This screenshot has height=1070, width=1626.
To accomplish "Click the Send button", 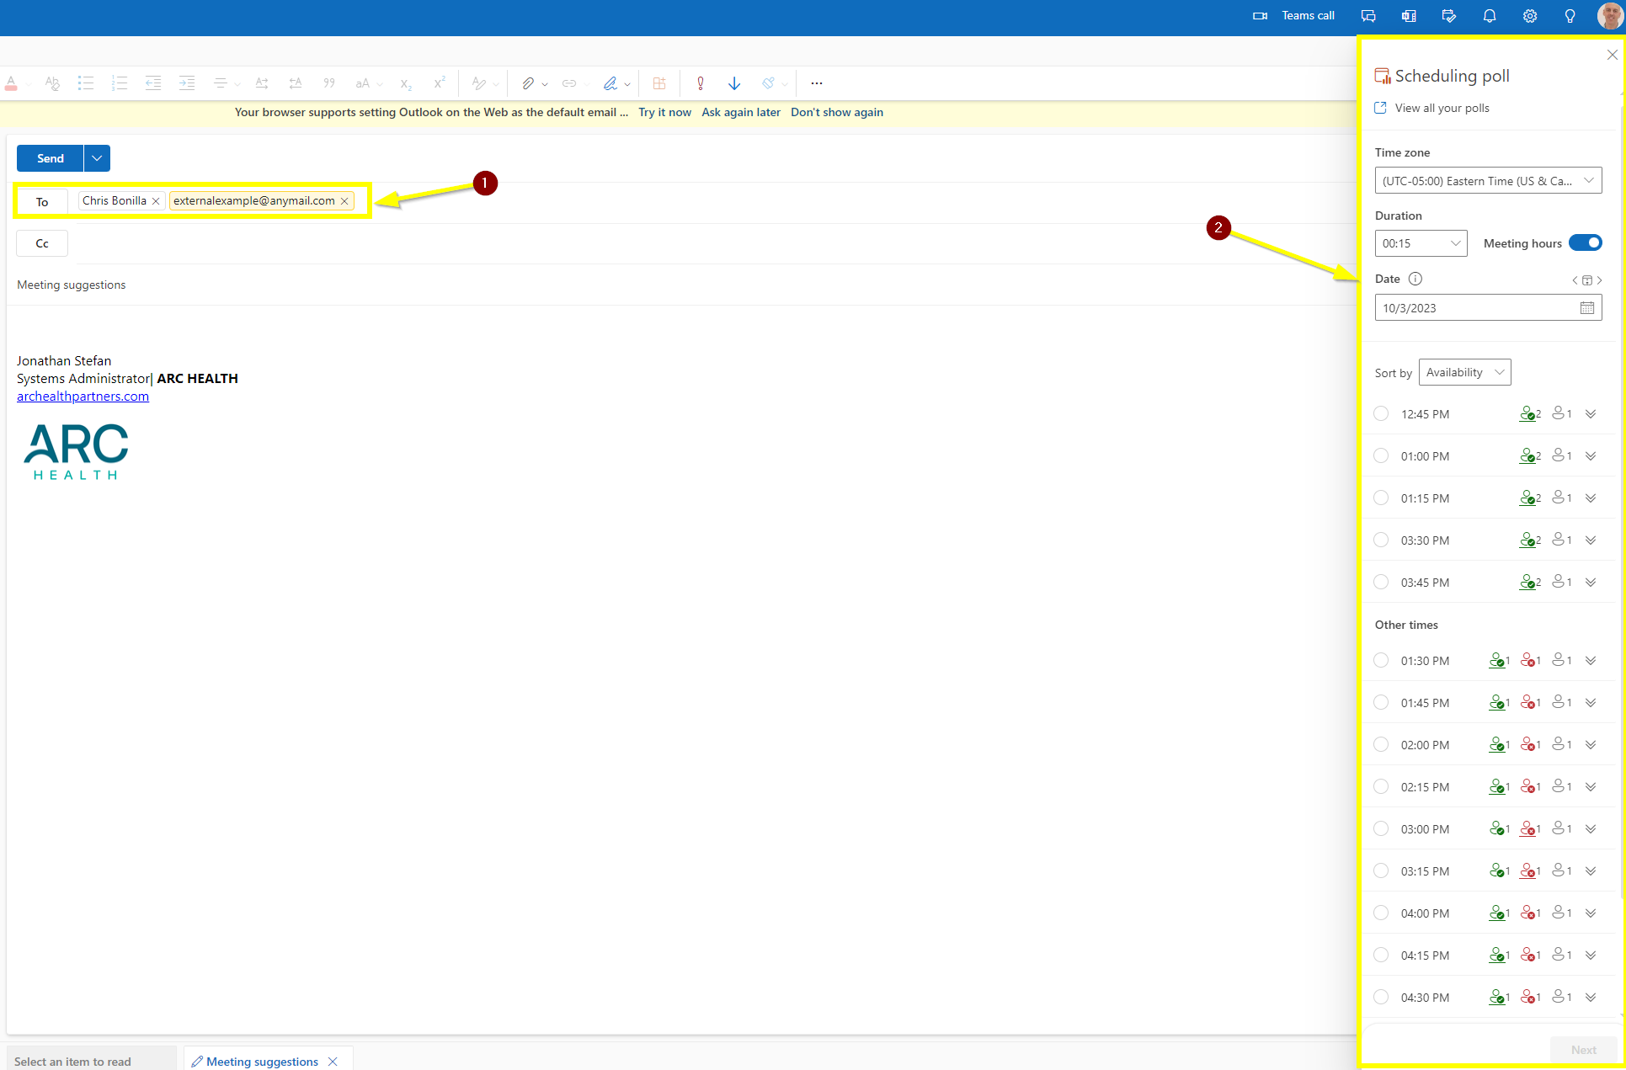I will 51,158.
